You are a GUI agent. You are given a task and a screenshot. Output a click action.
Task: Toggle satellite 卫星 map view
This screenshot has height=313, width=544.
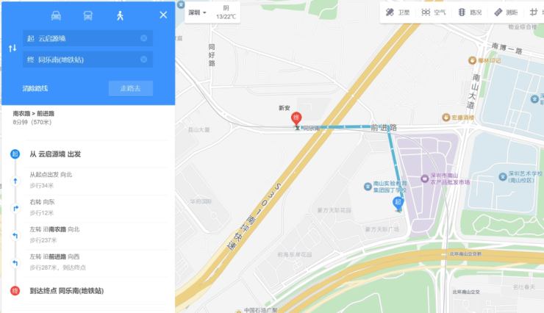click(x=398, y=12)
